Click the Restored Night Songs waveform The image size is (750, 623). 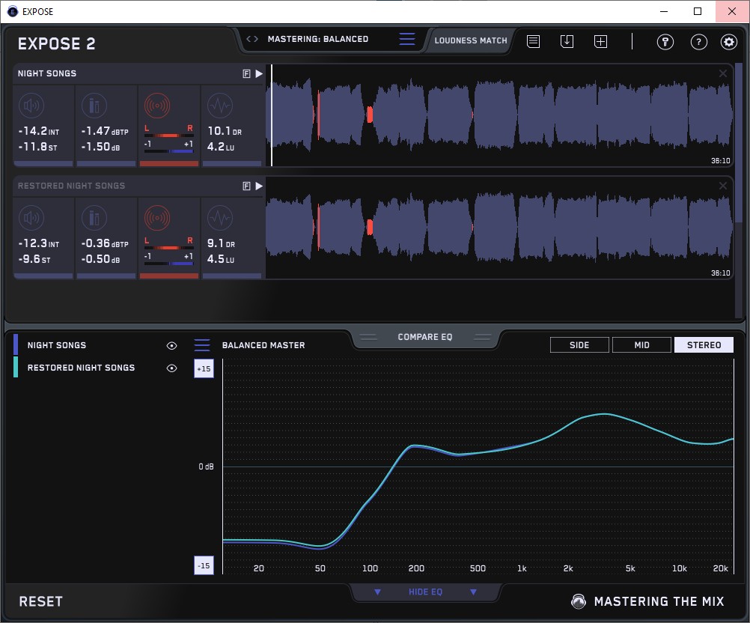pos(499,228)
